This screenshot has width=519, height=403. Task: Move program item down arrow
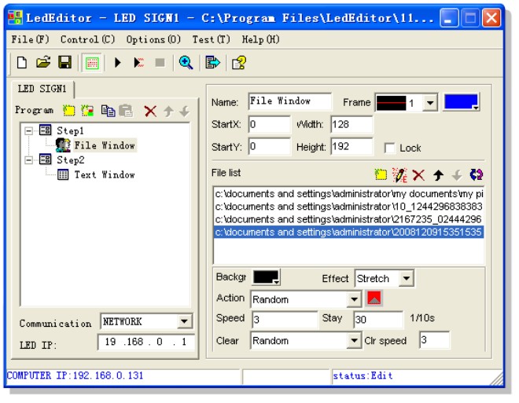point(184,112)
